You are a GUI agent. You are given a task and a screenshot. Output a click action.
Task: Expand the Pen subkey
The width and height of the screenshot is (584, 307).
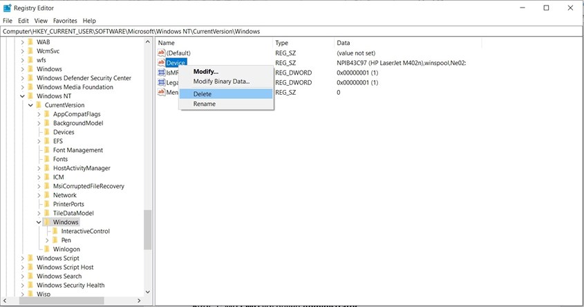point(47,241)
